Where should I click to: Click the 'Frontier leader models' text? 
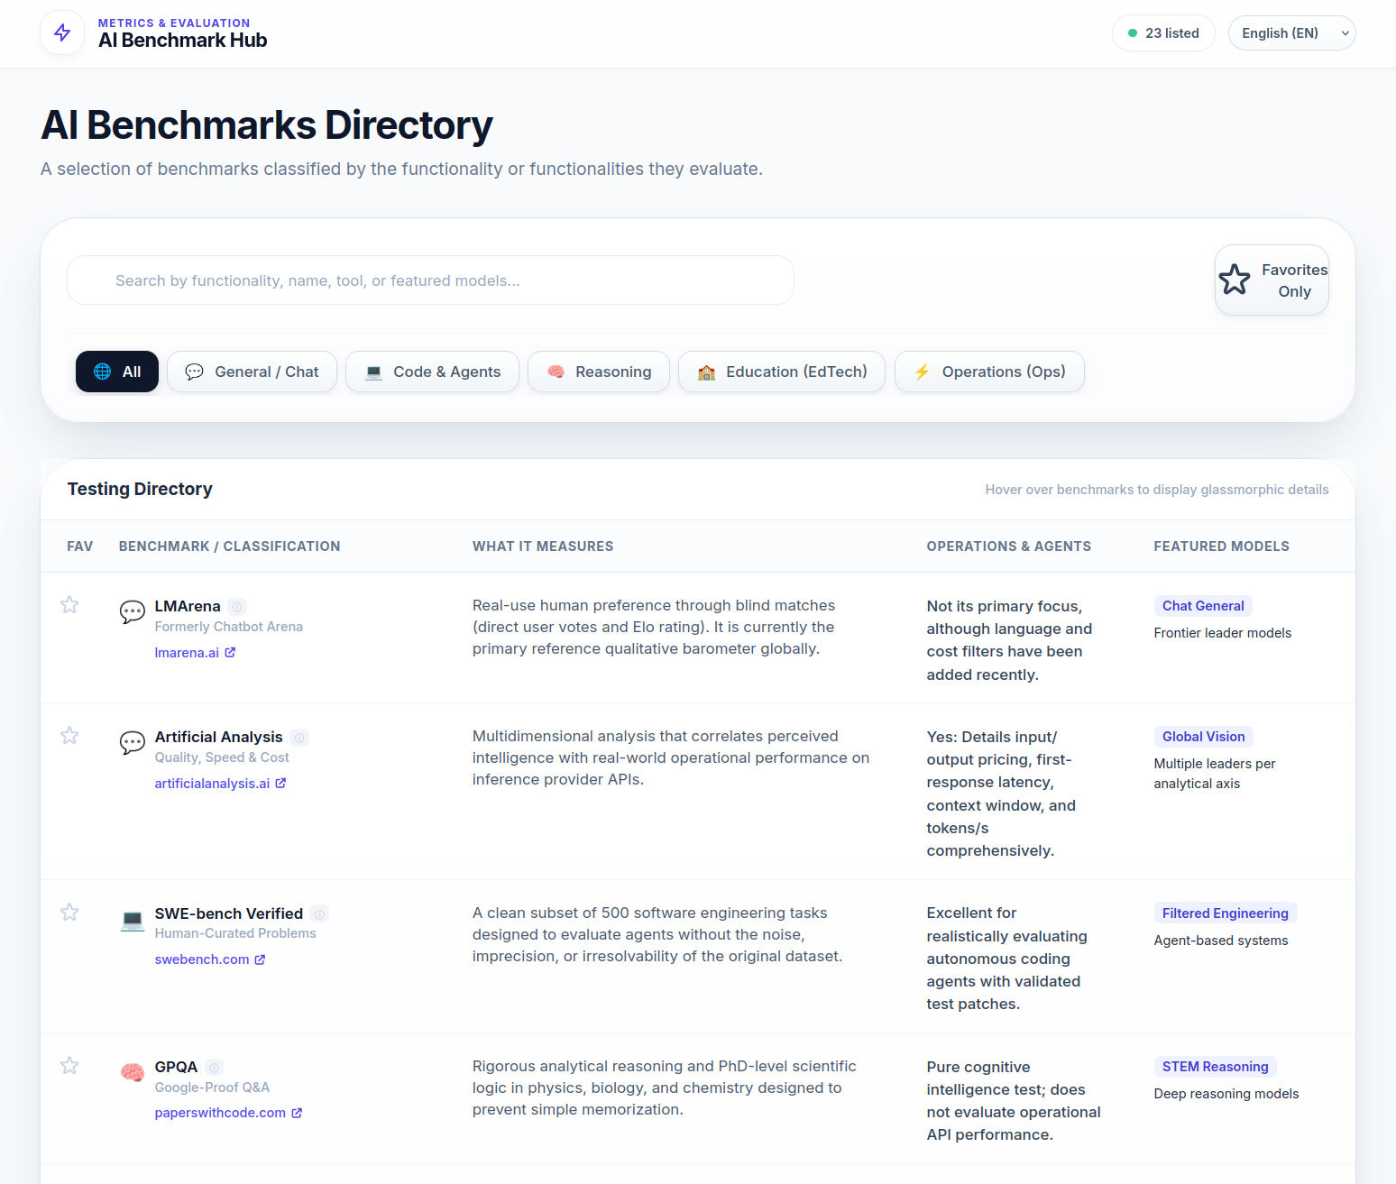tap(1223, 633)
